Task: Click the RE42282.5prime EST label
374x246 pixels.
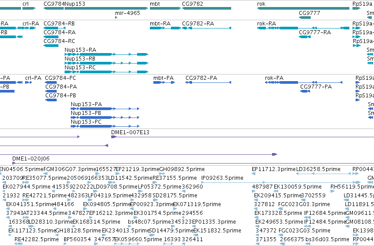Action: 36,239
